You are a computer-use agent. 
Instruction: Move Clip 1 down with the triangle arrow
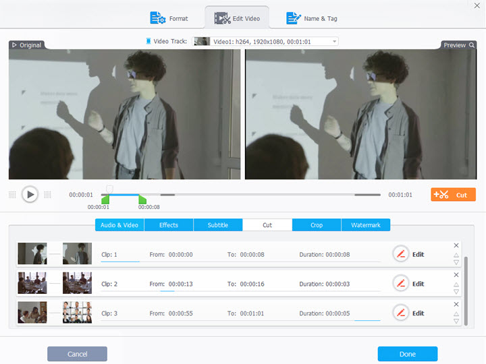pyautogui.click(x=456, y=262)
